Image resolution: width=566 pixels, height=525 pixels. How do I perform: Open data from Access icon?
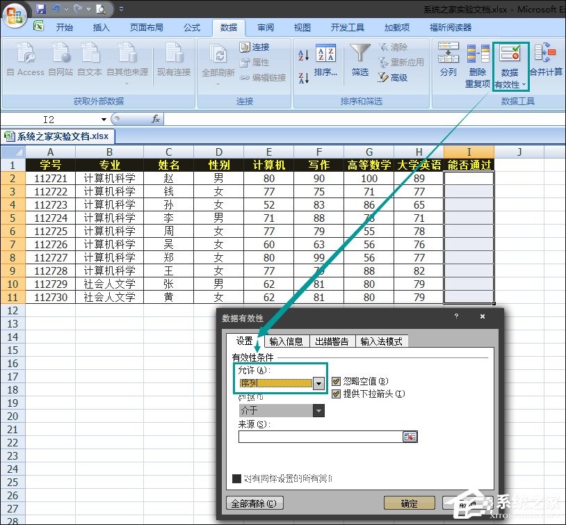(x=26, y=63)
